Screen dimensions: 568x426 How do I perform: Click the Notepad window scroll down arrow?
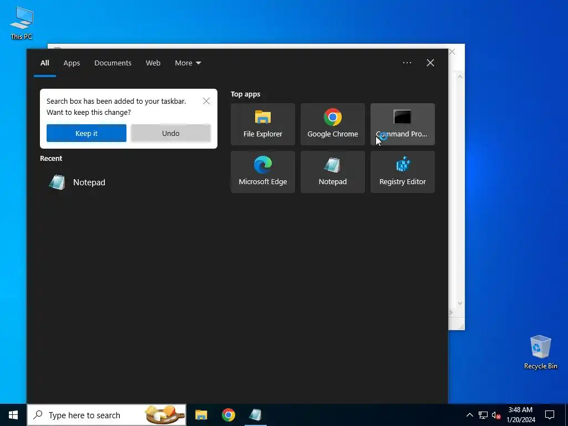460,303
